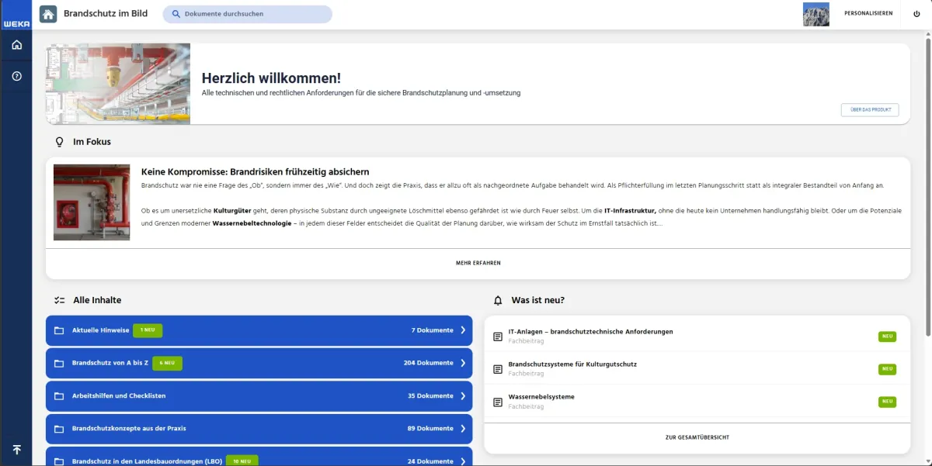Image resolution: width=932 pixels, height=466 pixels.
Task: Click the header house icon beside Brandschutz im Bild
Action: tap(48, 14)
